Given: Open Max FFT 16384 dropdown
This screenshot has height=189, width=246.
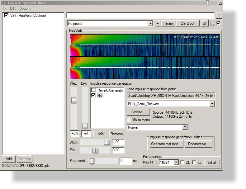Looking at the screenshot, I should coord(176,162).
